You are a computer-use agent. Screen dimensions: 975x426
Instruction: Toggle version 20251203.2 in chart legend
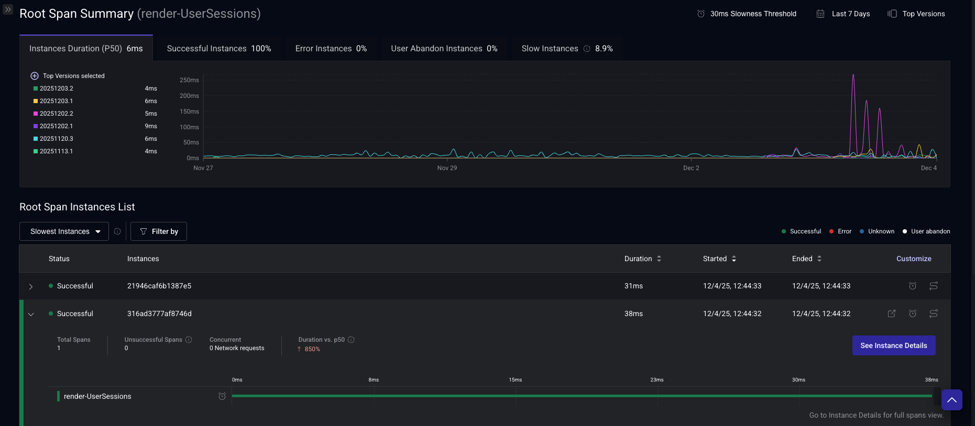coord(56,88)
